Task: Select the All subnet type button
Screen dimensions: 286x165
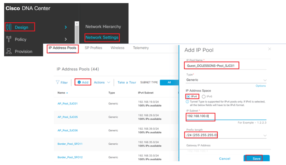Action: pyautogui.click(x=169, y=82)
